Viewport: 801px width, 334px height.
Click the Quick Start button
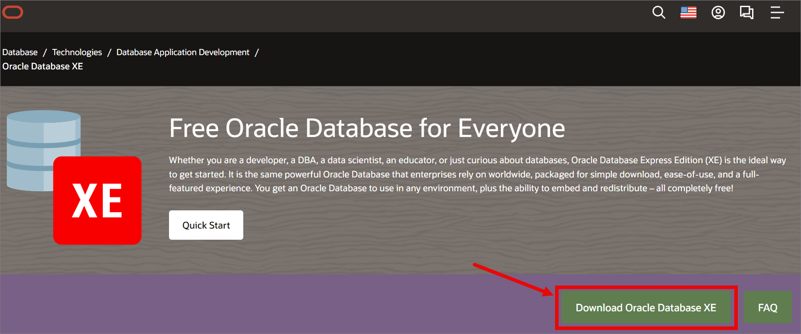pyautogui.click(x=206, y=225)
